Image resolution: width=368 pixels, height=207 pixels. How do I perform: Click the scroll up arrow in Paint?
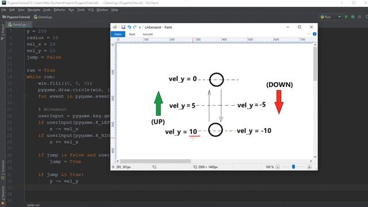315,45
